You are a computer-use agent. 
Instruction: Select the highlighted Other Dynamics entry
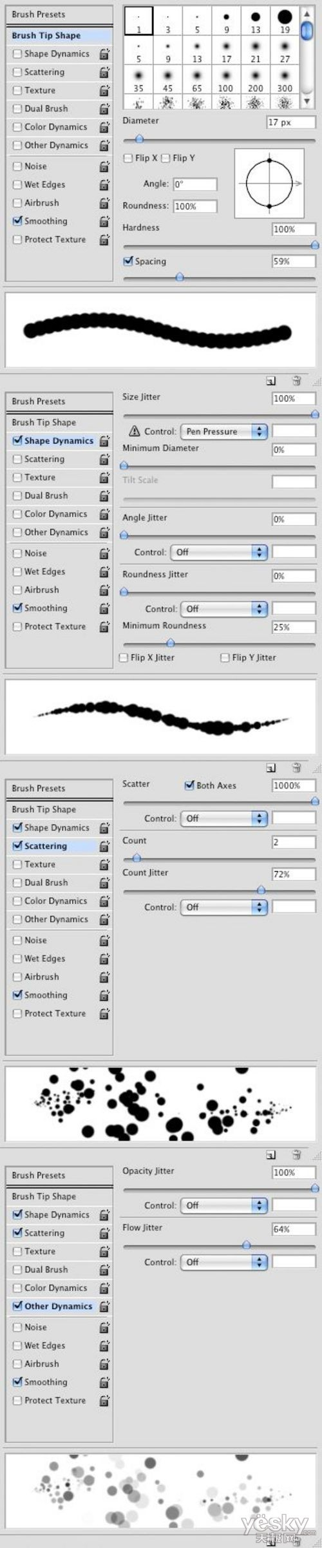(59, 1306)
